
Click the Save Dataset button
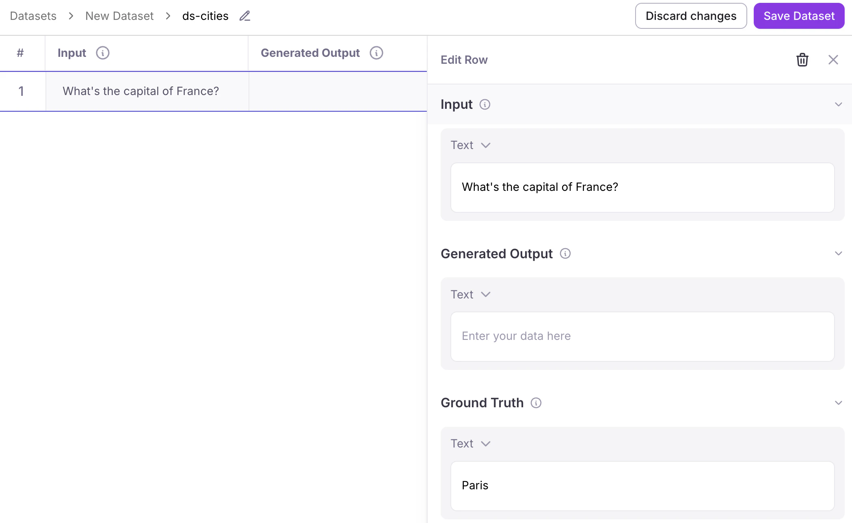click(x=798, y=16)
